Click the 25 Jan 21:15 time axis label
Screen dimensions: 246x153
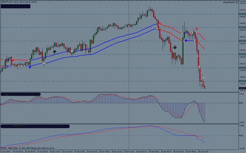tap(117, 151)
